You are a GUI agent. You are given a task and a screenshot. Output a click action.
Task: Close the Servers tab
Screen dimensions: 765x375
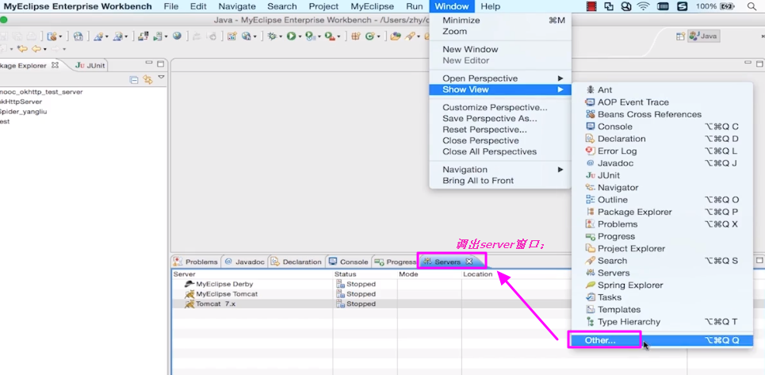pyautogui.click(x=469, y=262)
